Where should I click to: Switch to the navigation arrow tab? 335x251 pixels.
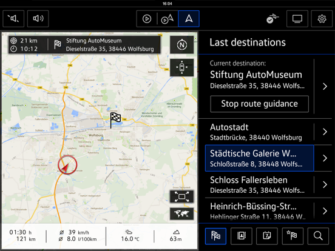coord(189,19)
